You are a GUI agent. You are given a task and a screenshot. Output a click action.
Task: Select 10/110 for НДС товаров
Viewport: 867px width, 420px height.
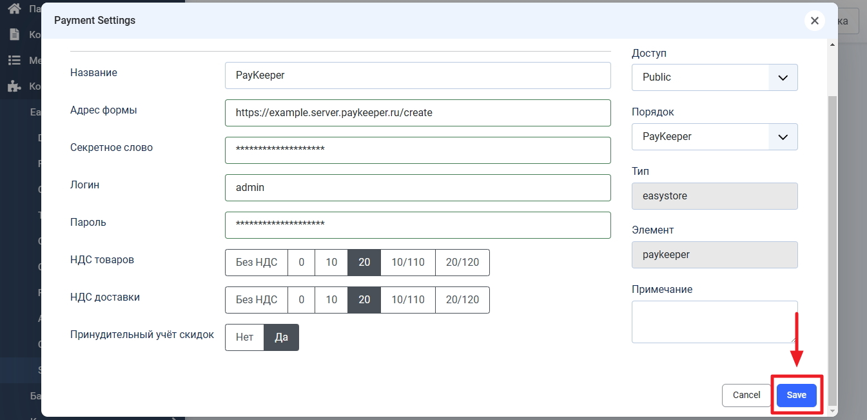408,263
